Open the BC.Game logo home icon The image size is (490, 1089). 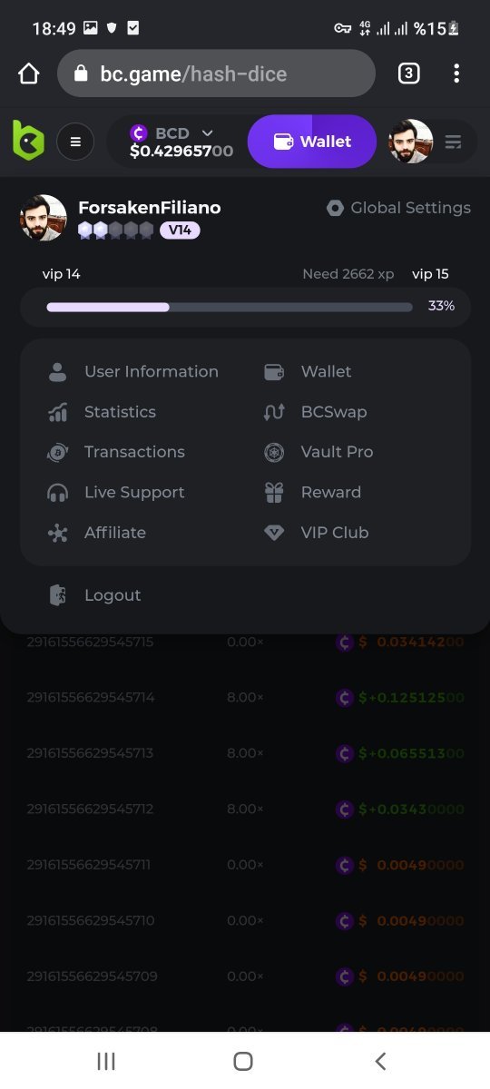(x=28, y=141)
